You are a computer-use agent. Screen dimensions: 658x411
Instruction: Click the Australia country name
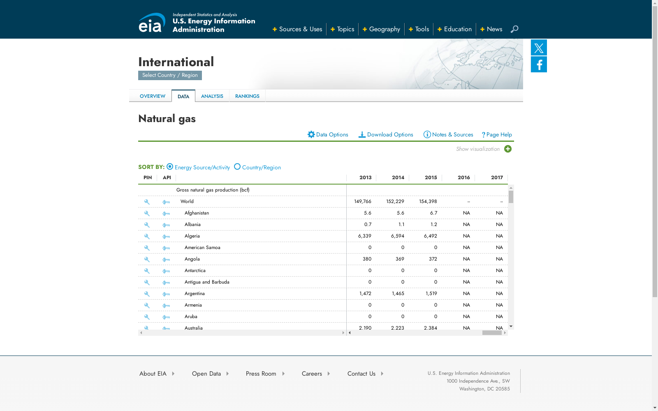pyautogui.click(x=194, y=328)
